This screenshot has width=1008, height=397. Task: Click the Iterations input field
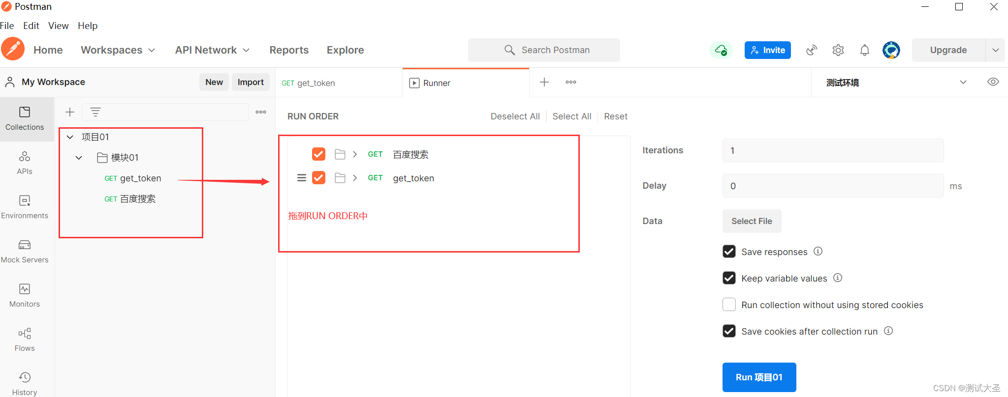[833, 150]
